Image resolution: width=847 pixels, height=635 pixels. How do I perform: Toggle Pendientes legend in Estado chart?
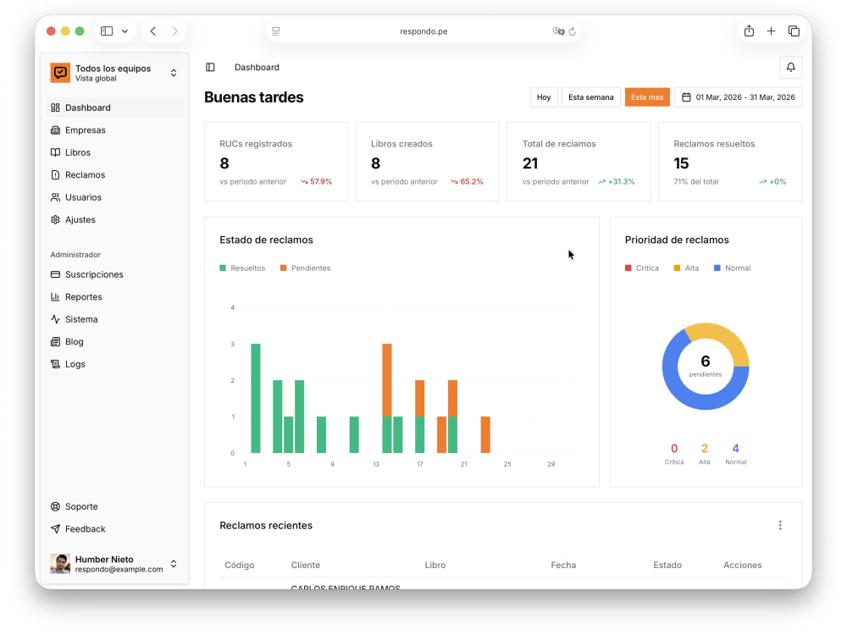[305, 268]
